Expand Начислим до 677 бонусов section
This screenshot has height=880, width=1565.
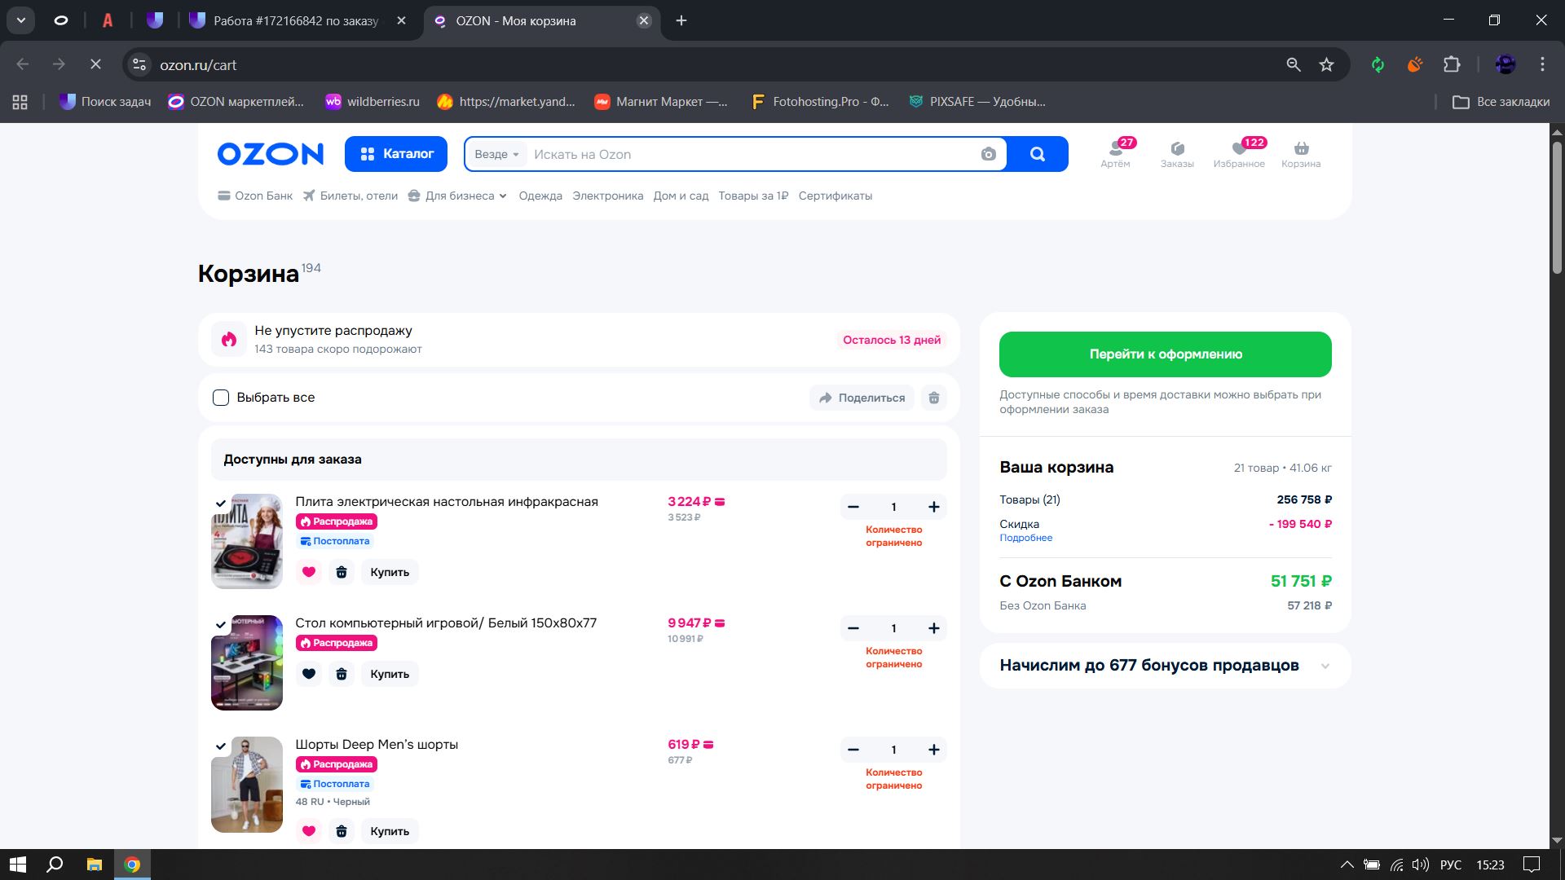[1325, 666]
